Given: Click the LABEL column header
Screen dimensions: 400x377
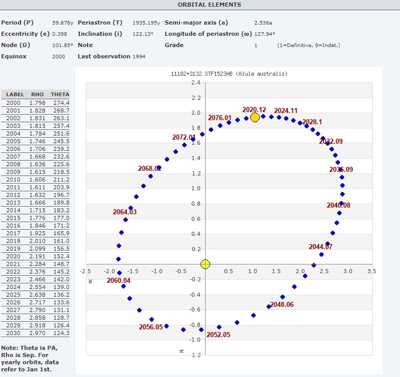Looking at the screenshot, I should pos(15,95).
